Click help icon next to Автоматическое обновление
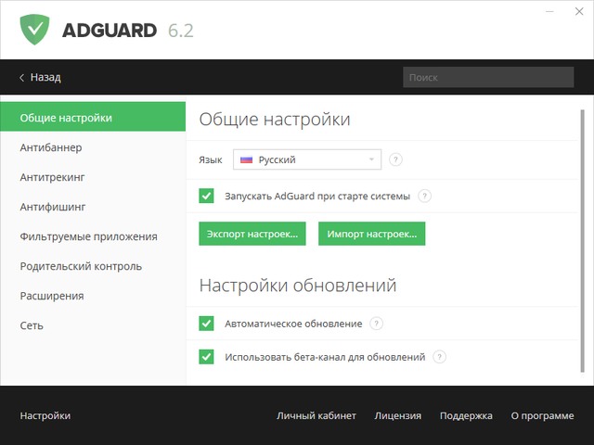 tap(376, 324)
